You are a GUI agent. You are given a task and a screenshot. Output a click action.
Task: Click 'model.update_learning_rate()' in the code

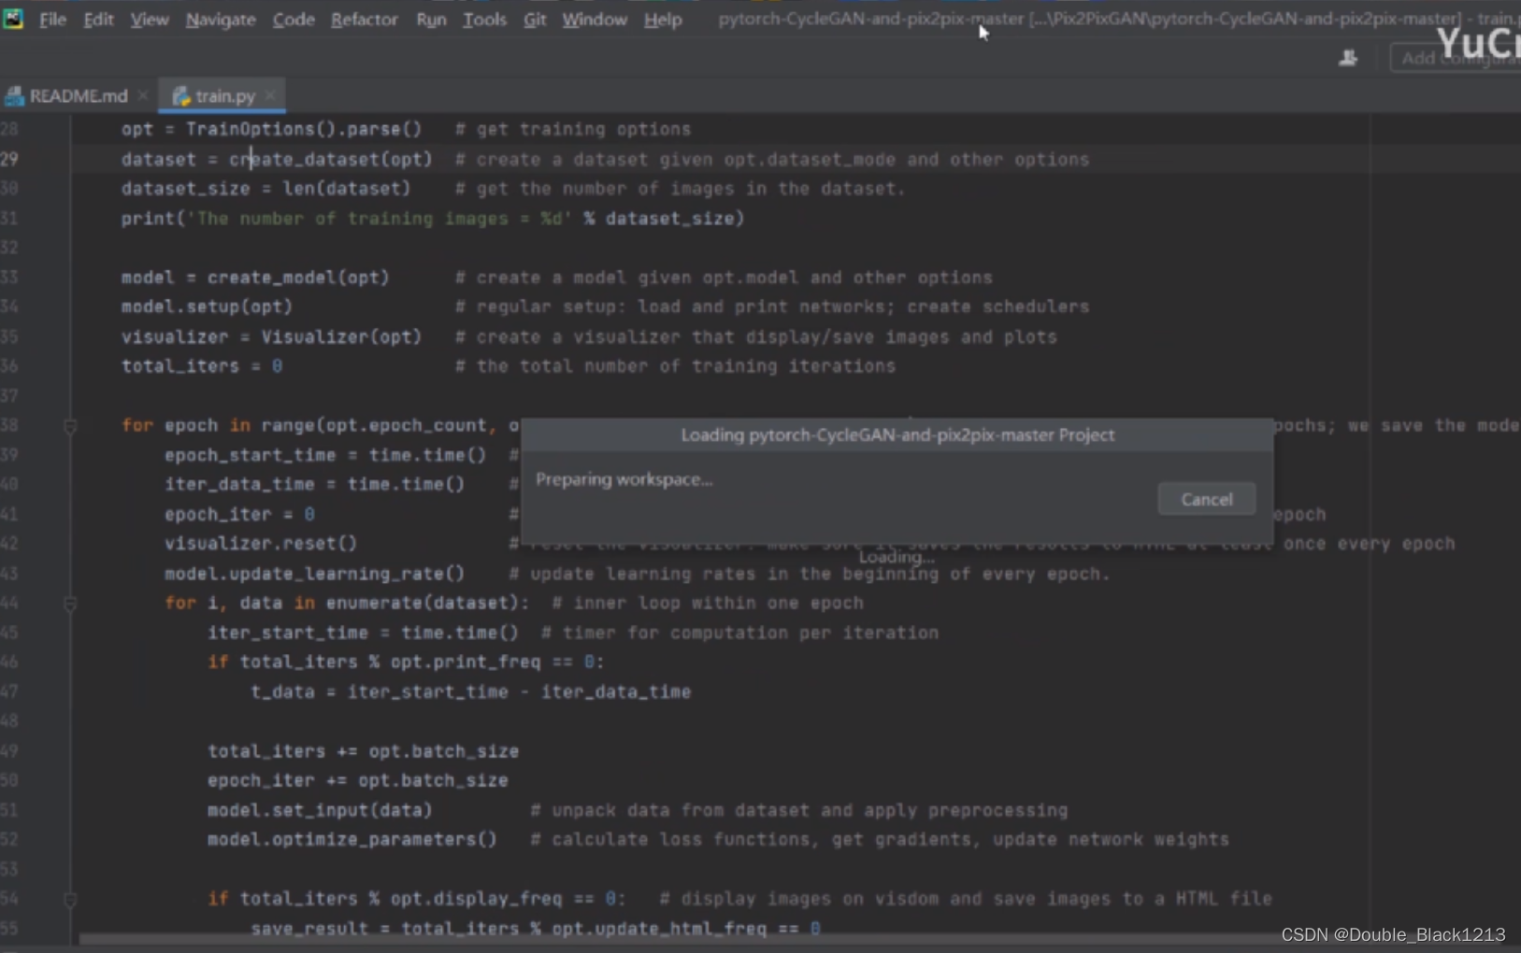(x=315, y=574)
